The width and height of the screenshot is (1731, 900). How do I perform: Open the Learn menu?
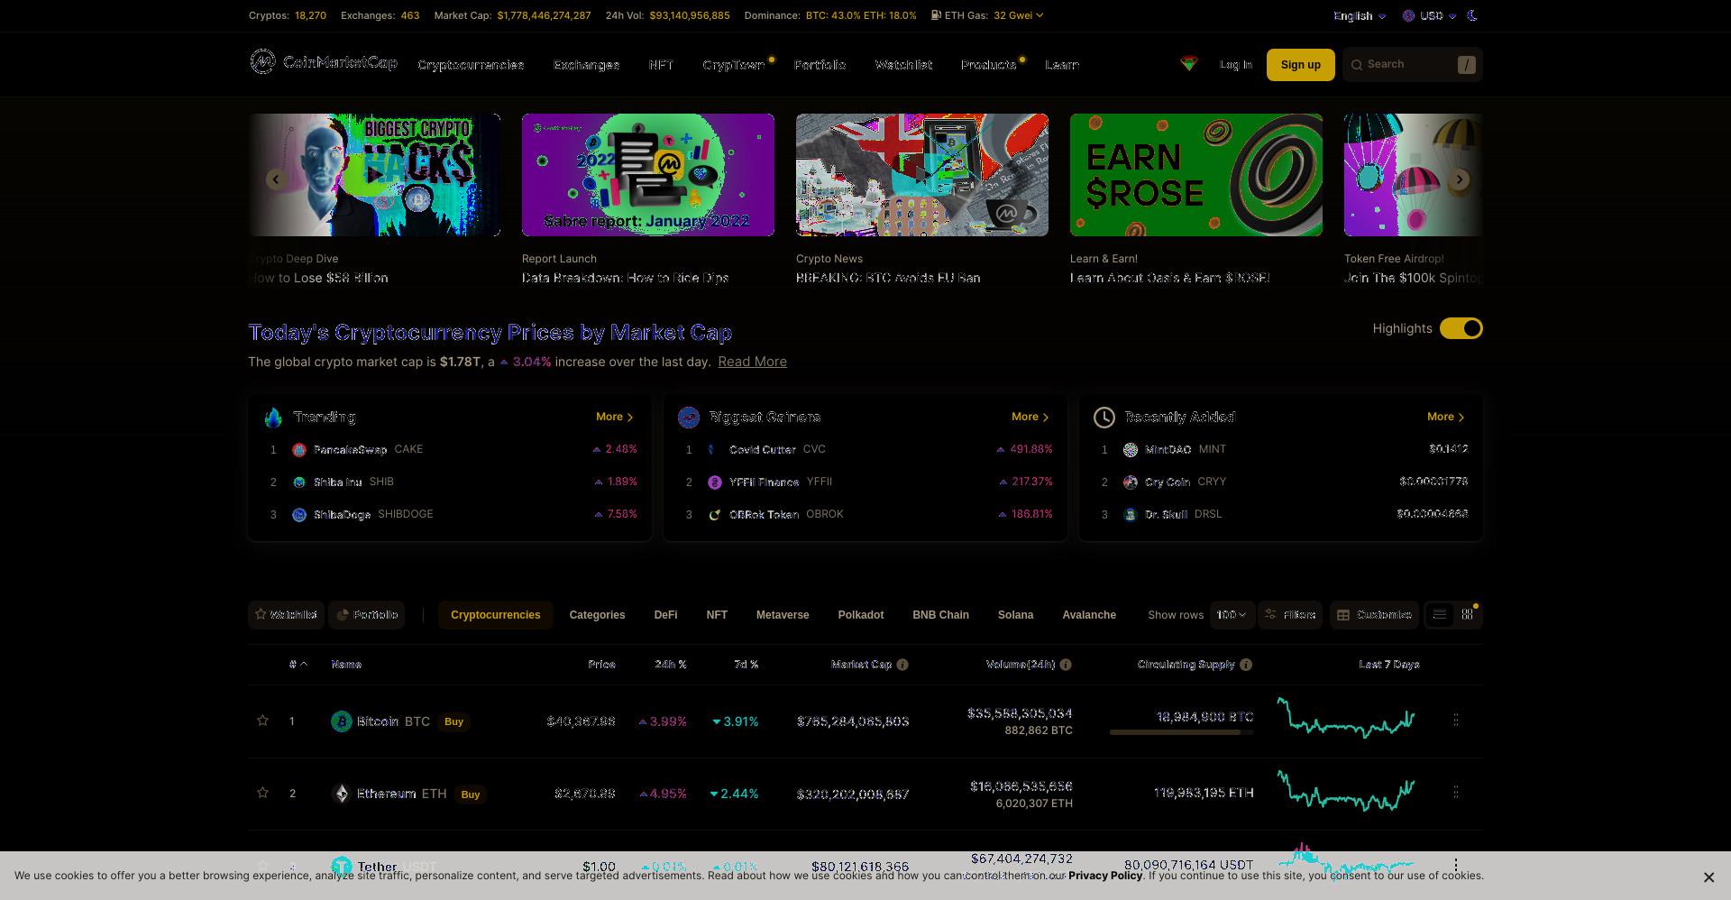click(1062, 65)
